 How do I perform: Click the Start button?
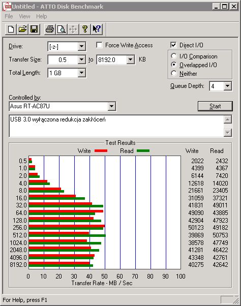point(215,106)
